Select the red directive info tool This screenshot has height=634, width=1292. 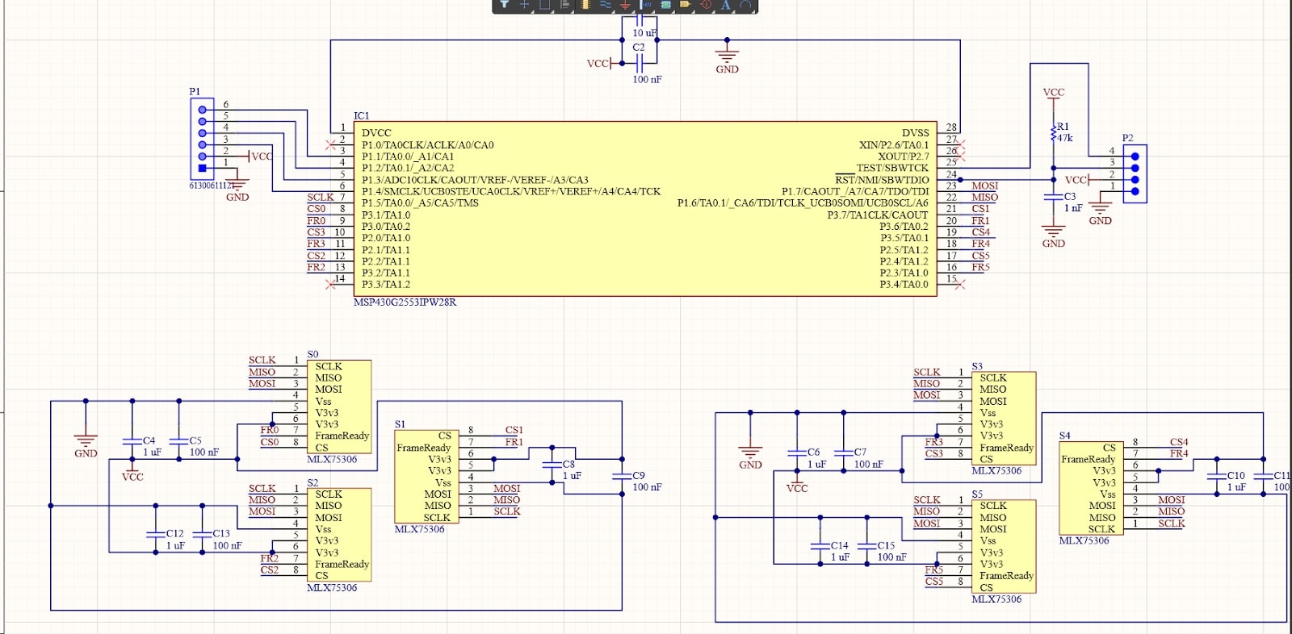coord(706,4)
